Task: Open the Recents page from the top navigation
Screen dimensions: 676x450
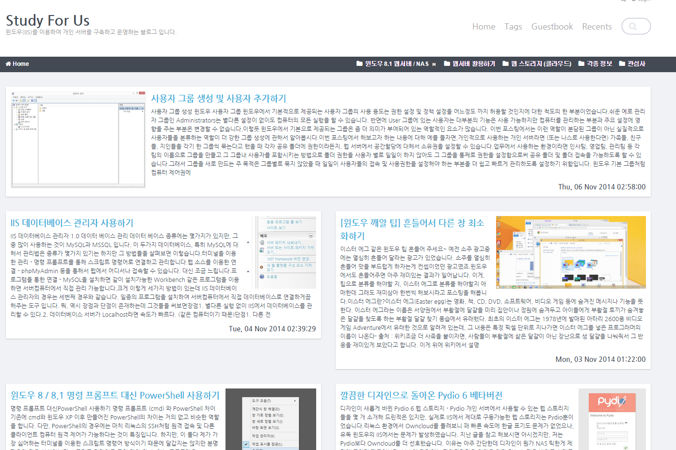Action: 597,27
